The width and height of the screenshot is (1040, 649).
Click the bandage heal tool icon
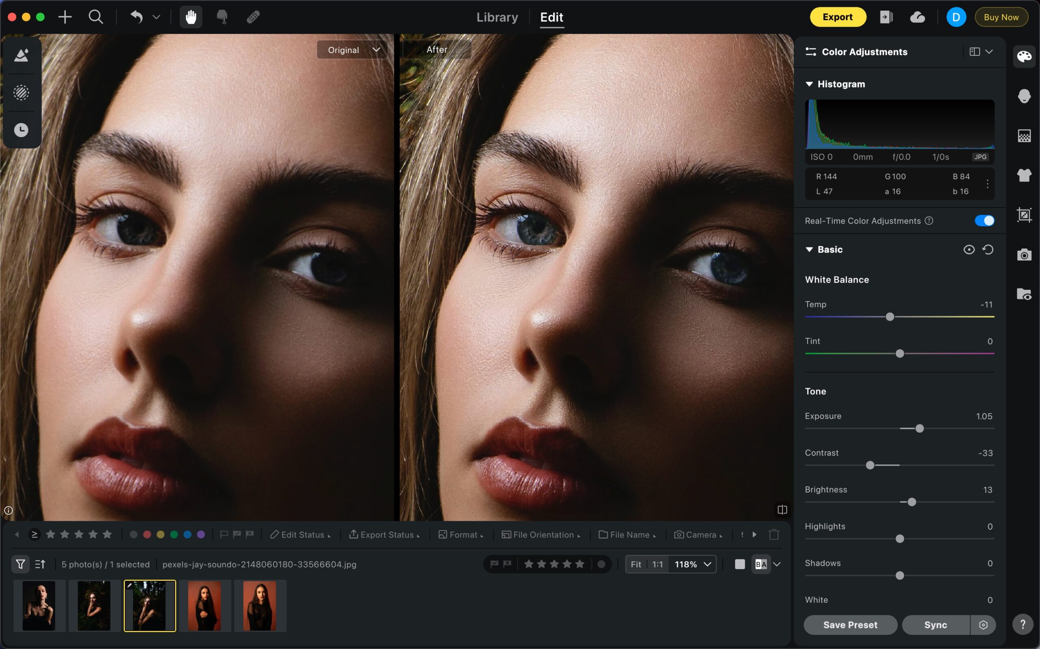253,17
